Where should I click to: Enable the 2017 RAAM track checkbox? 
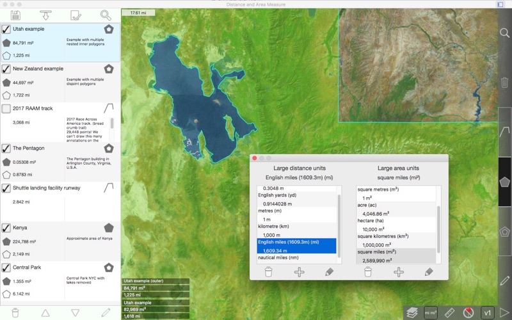[x=6, y=108]
